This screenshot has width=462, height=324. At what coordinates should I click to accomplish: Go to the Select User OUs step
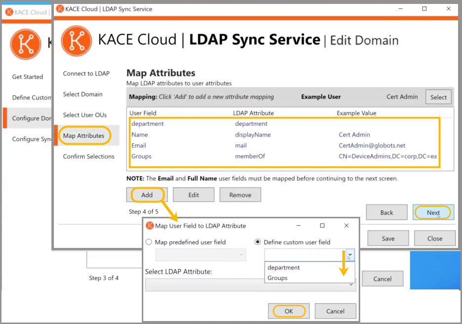point(84,115)
